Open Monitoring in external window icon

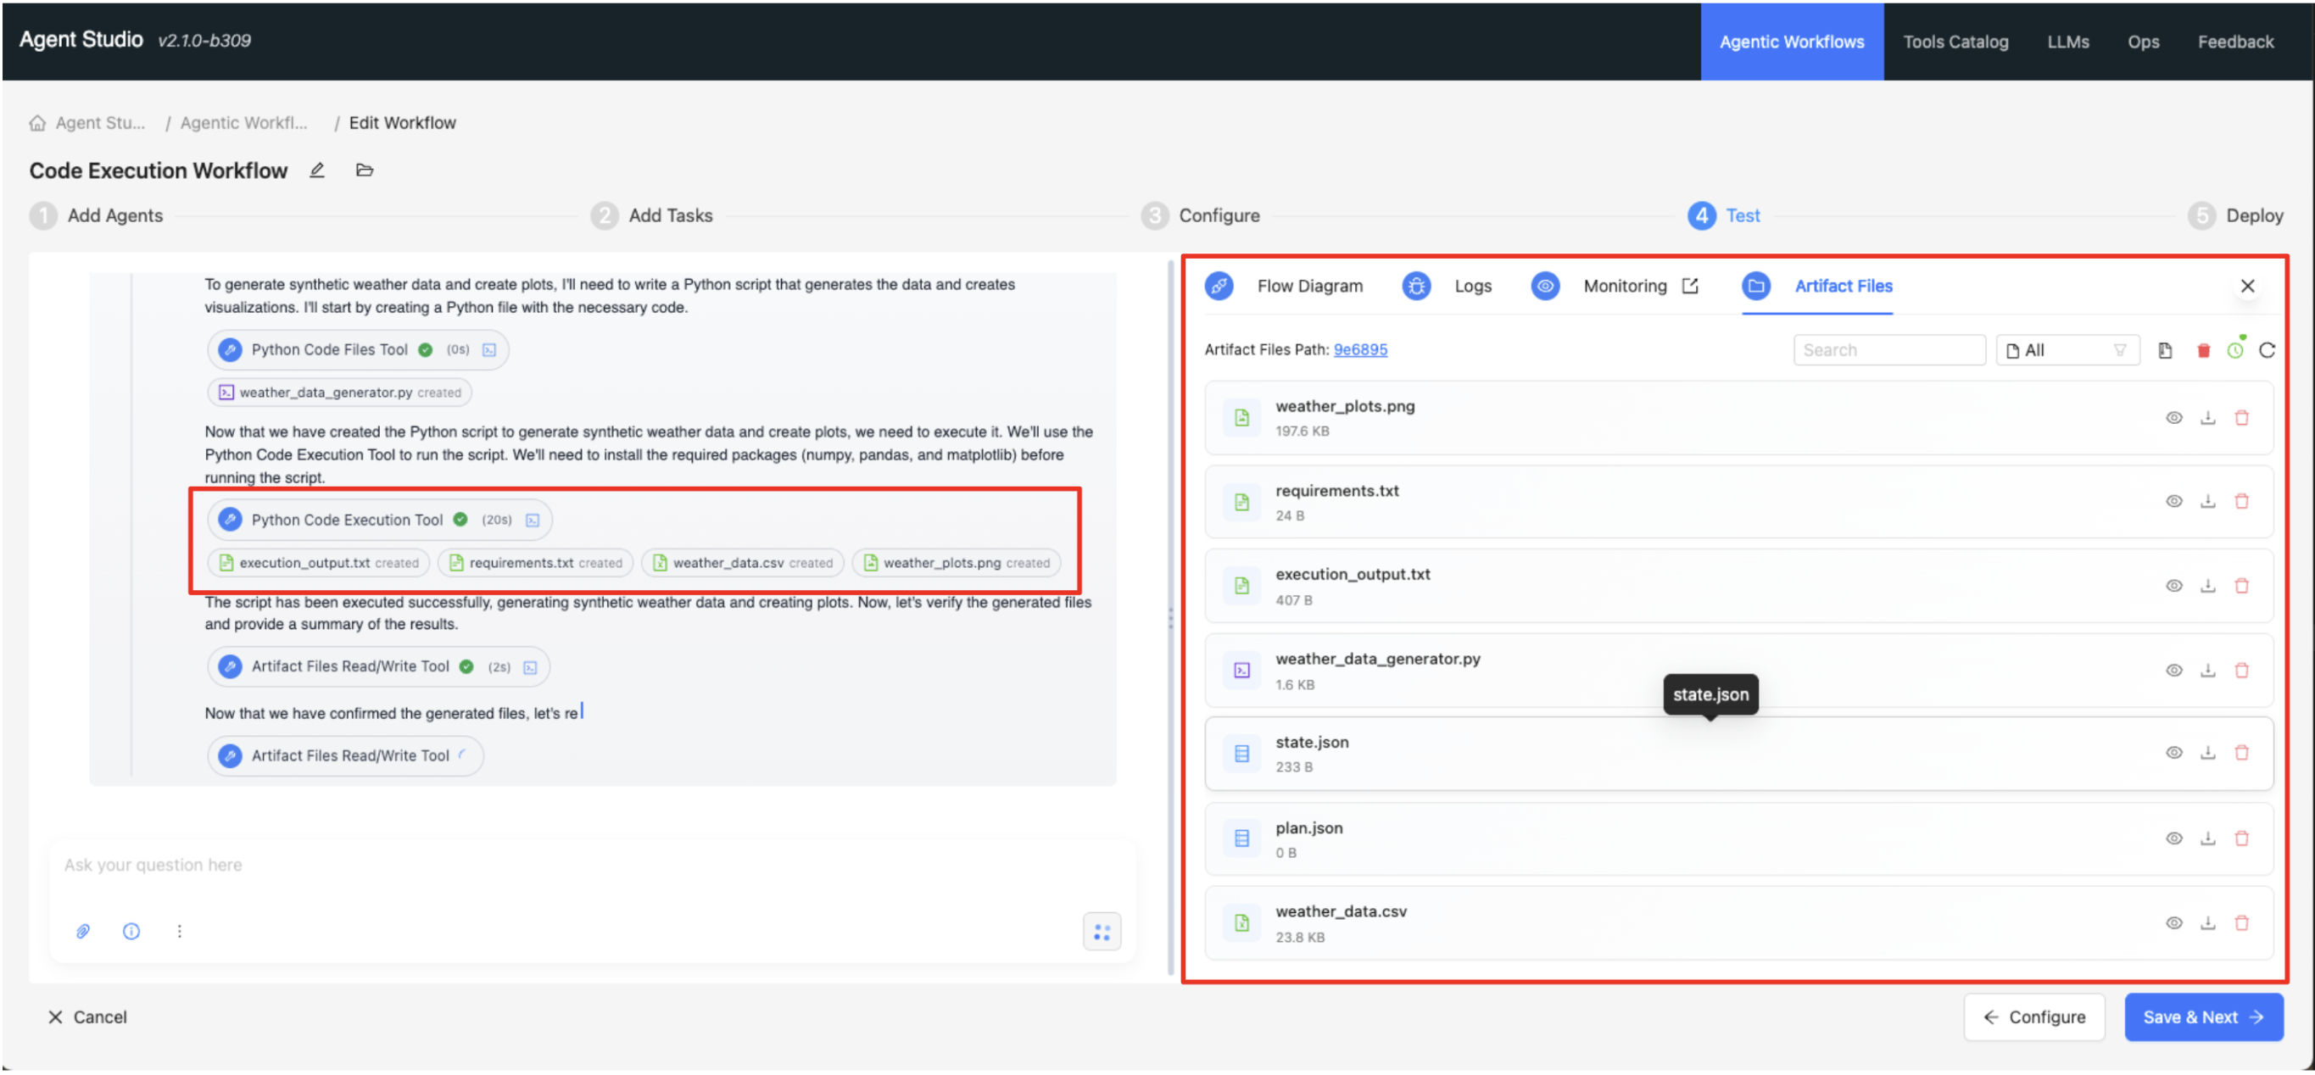tap(1690, 286)
